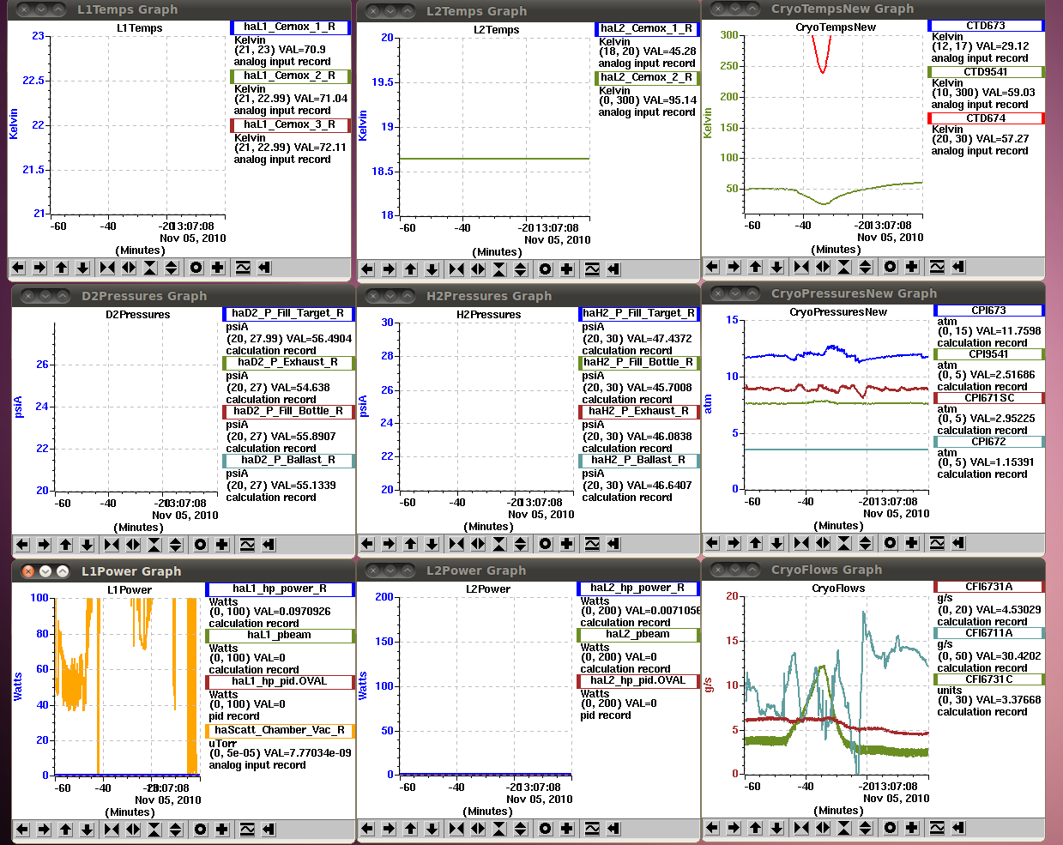
Task: Click the plus icon in CryoTempsNew toolbar
Action: (912, 267)
